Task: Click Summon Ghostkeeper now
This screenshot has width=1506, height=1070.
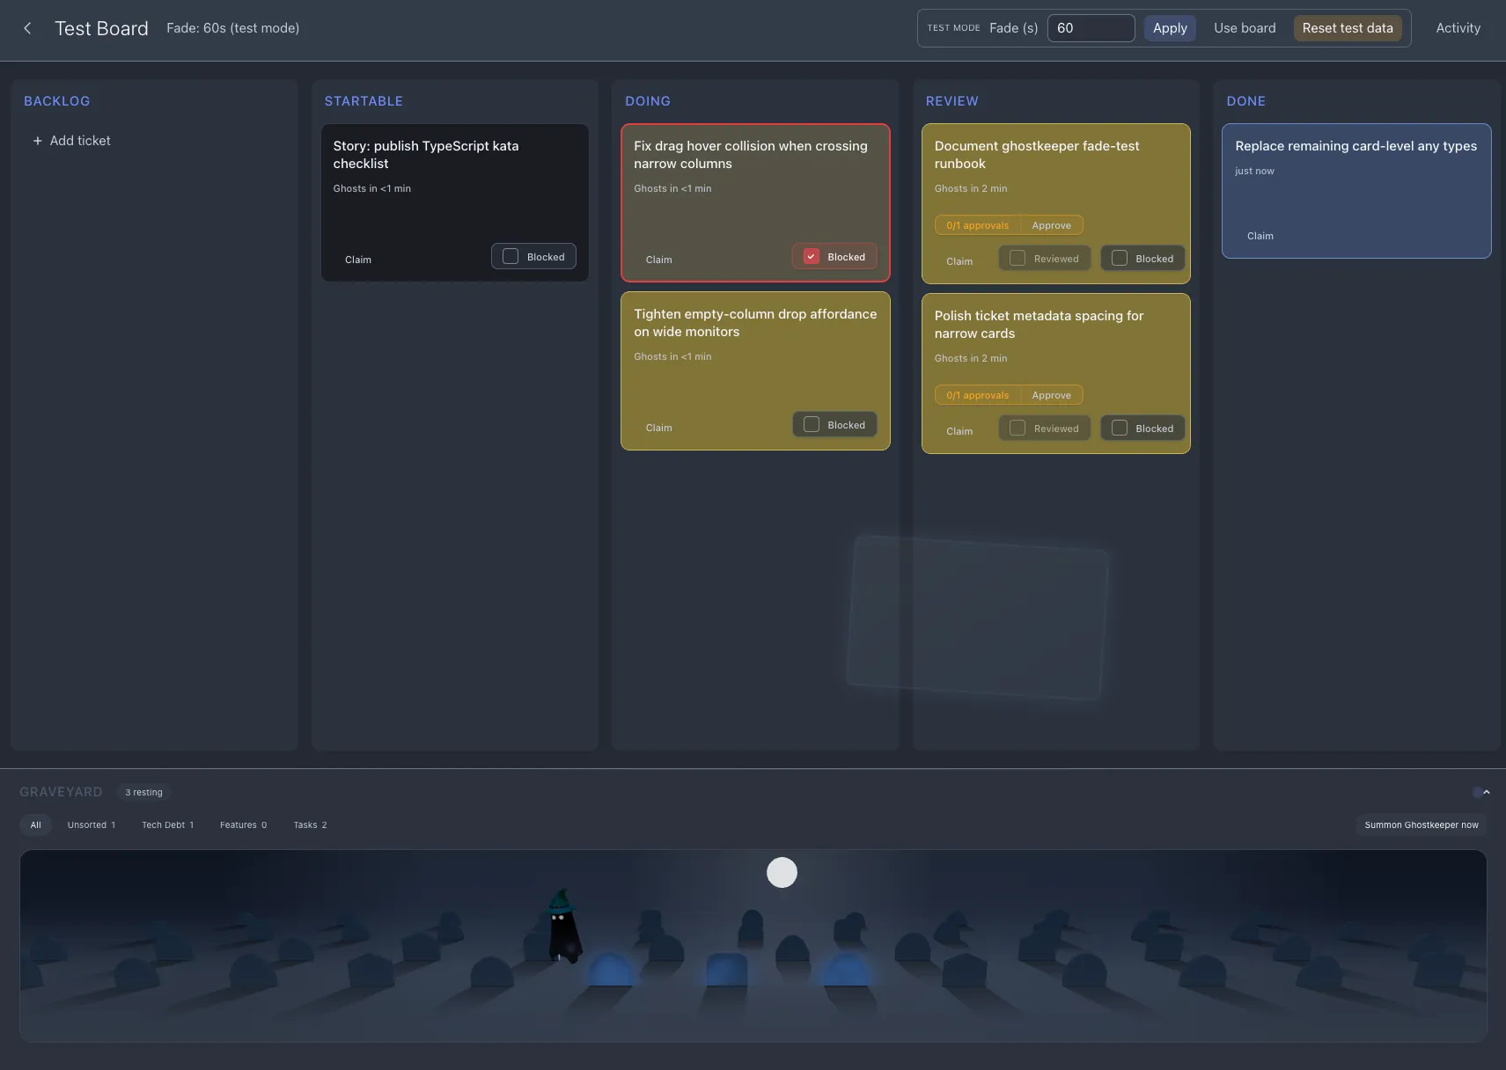Action: pos(1422,825)
